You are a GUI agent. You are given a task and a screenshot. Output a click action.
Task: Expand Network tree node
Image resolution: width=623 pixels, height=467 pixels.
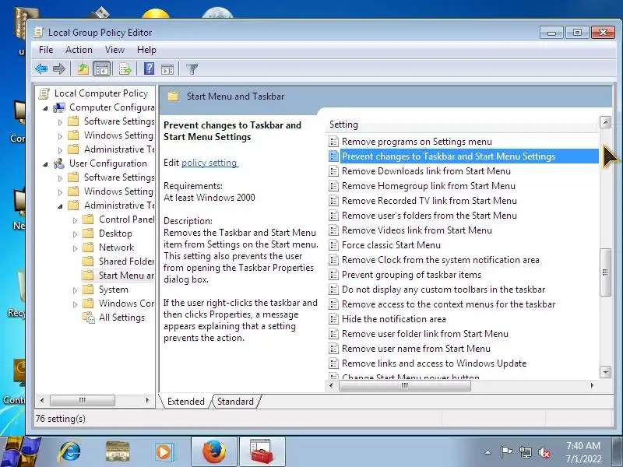click(75, 248)
